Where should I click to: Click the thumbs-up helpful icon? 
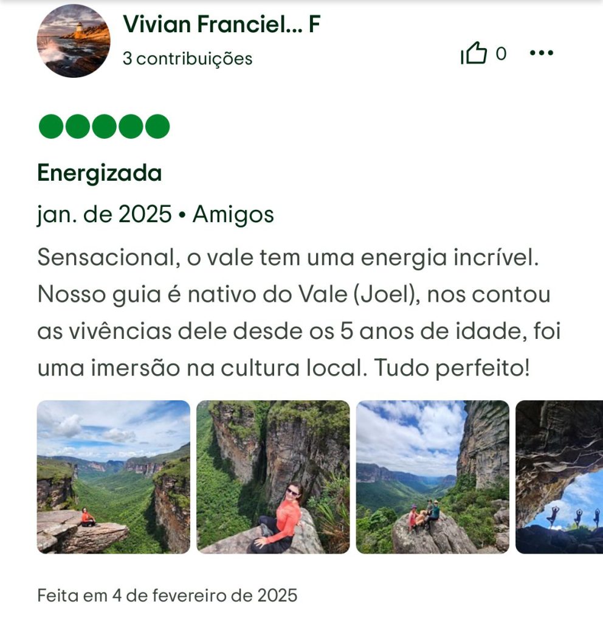(x=474, y=54)
